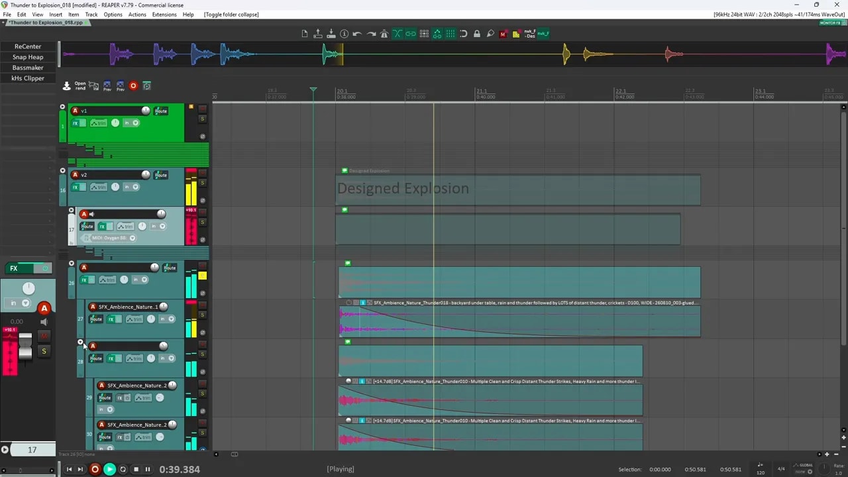Click the Undo arrow in toolbar
848x477 pixels.
358,34
